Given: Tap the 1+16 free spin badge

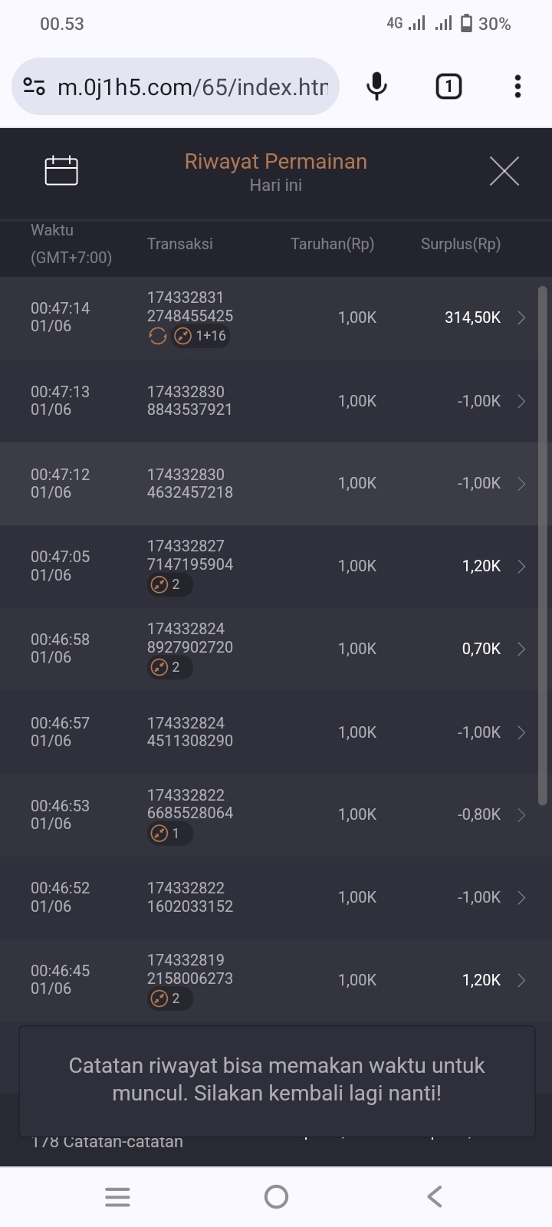Looking at the screenshot, I should click(x=201, y=336).
